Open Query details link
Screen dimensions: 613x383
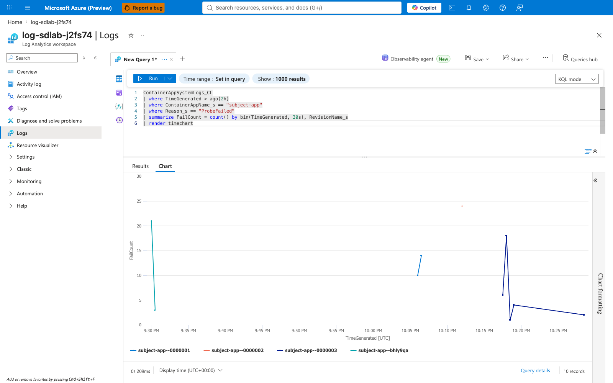pyautogui.click(x=535, y=371)
